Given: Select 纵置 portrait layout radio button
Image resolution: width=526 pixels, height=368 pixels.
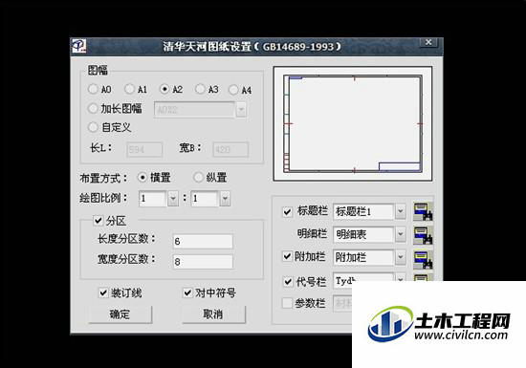Looking at the screenshot, I should [198, 177].
